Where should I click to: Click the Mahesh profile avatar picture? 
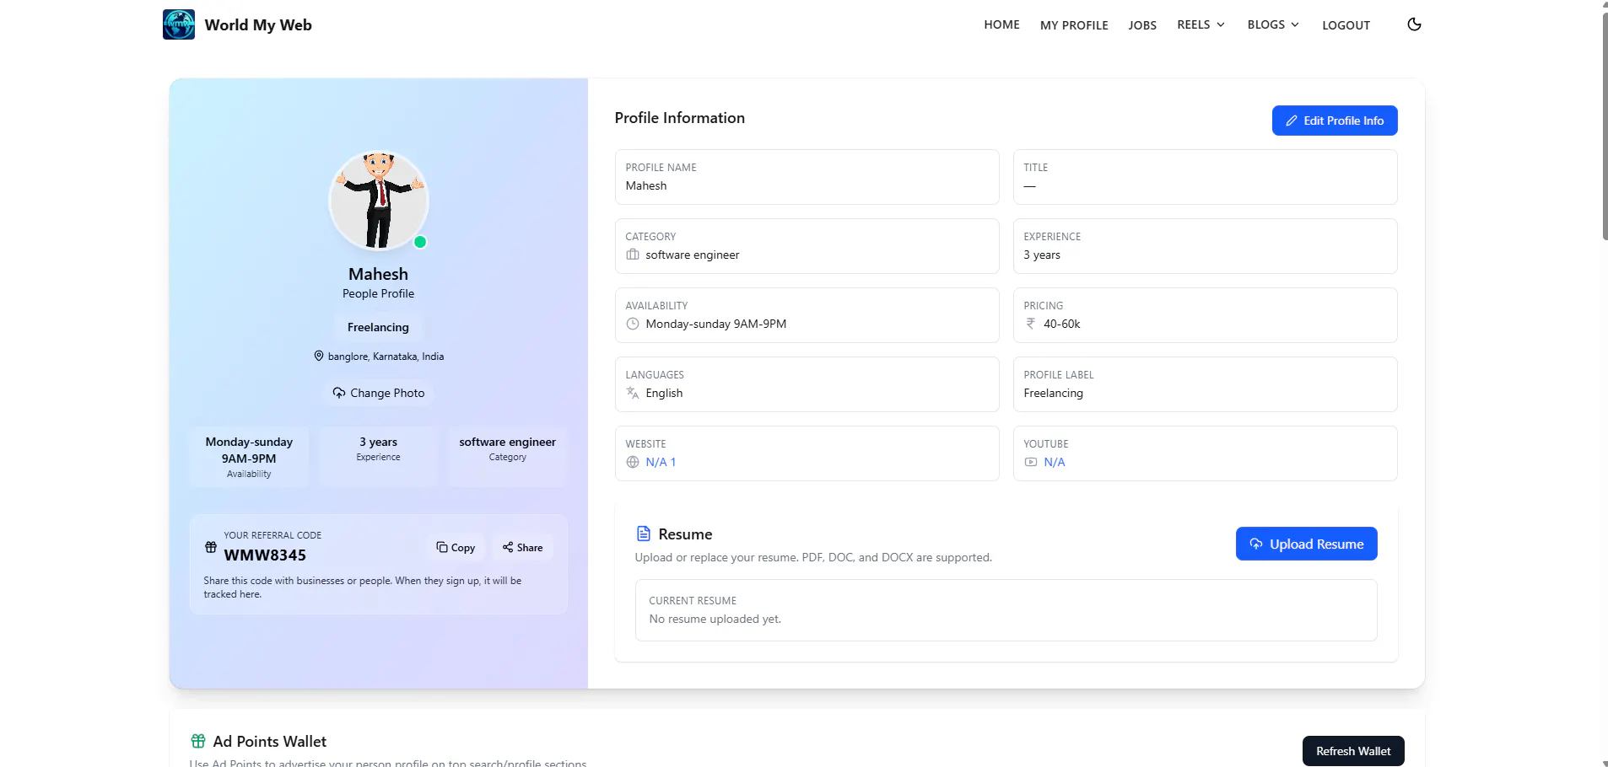(x=379, y=201)
